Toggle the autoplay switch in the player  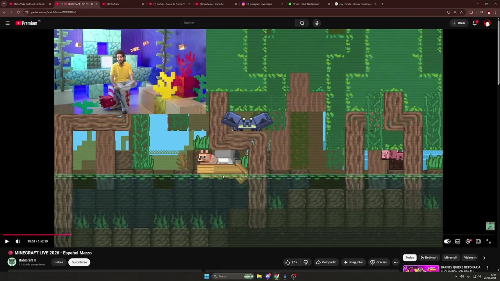447,241
